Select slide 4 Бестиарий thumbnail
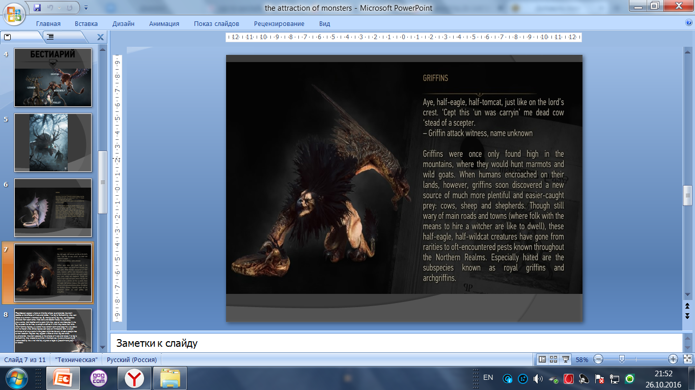Screen dimensions: 695x390 tap(53, 77)
